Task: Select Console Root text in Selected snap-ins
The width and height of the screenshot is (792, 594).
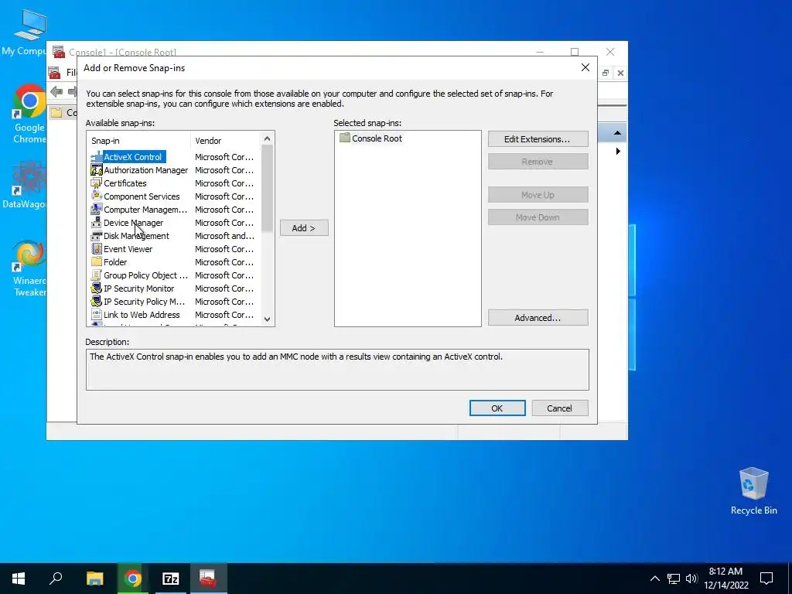Action: point(377,138)
